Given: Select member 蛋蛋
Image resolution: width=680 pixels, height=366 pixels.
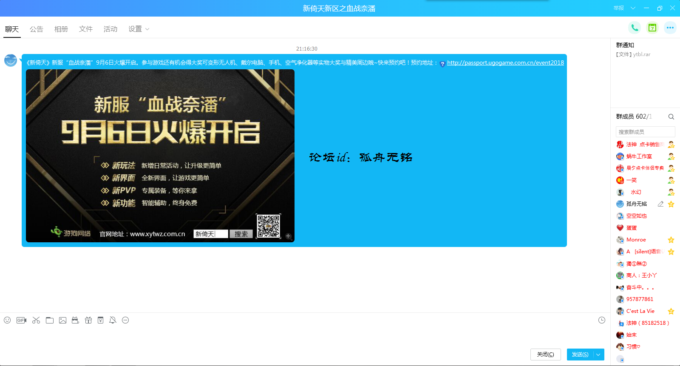Looking at the screenshot, I should coord(645,228).
